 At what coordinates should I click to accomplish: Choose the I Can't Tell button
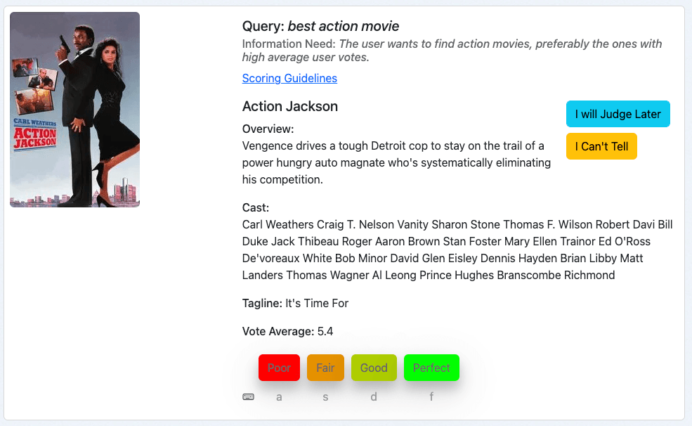coord(601,146)
